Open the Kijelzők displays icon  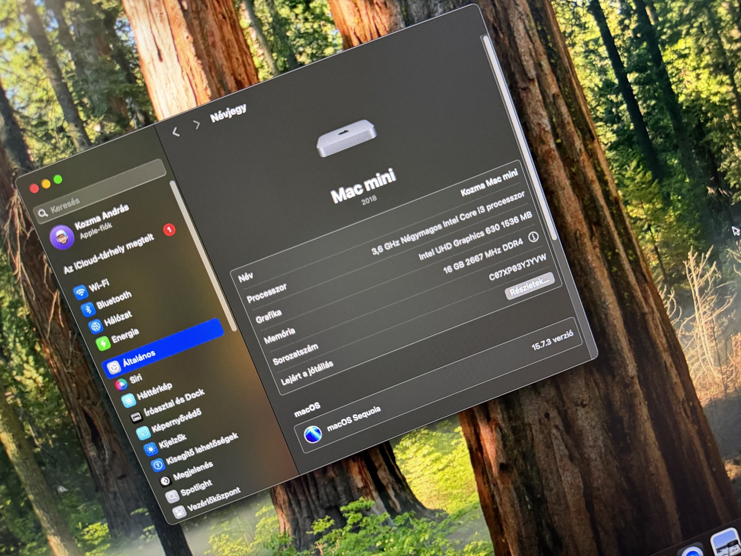coord(151,449)
